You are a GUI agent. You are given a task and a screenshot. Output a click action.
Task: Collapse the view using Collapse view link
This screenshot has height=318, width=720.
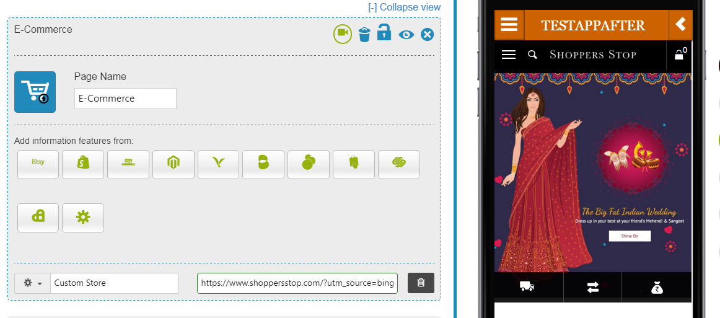[404, 7]
